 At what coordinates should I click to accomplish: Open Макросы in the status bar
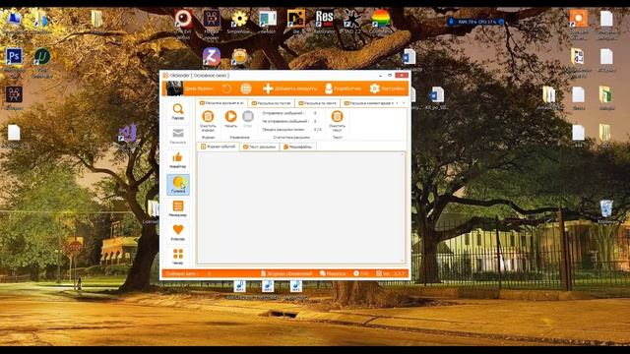point(333,273)
